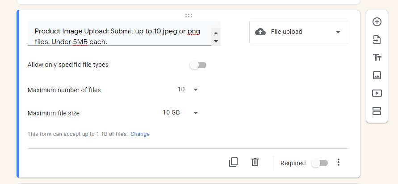The width and height of the screenshot is (398, 184).
Task: Click the Import questions icon
Action: 377,40
